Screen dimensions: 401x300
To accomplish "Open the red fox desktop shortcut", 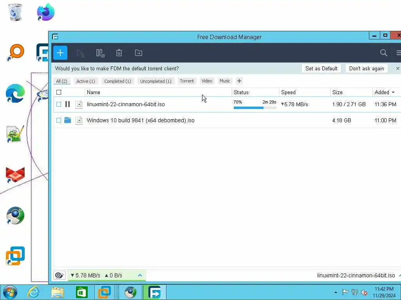I will pyautogui.click(x=15, y=175).
